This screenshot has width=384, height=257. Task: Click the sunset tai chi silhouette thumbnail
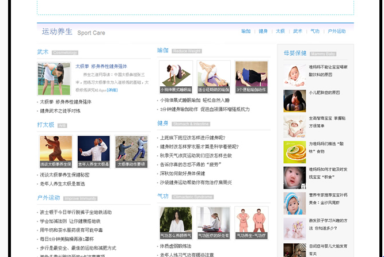tap(56, 152)
